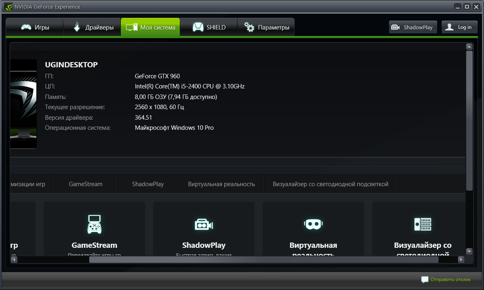Switch to the Драйверы tab
The width and height of the screenshot is (484, 290).
[92, 27]
